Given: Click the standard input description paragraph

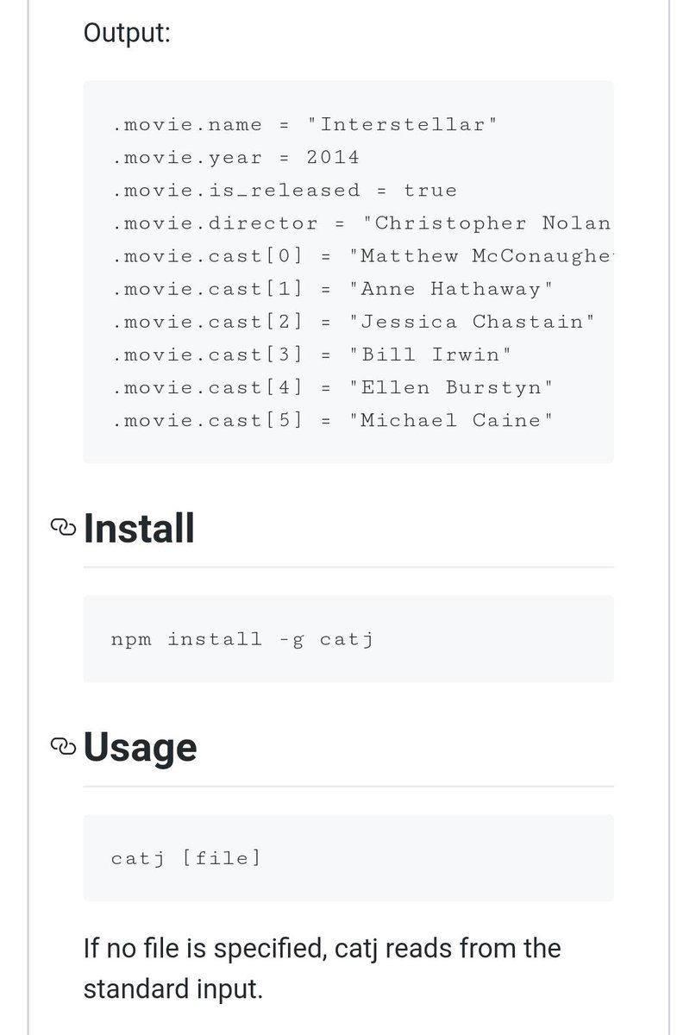Looking at the screenshot, I should (323, 969).
